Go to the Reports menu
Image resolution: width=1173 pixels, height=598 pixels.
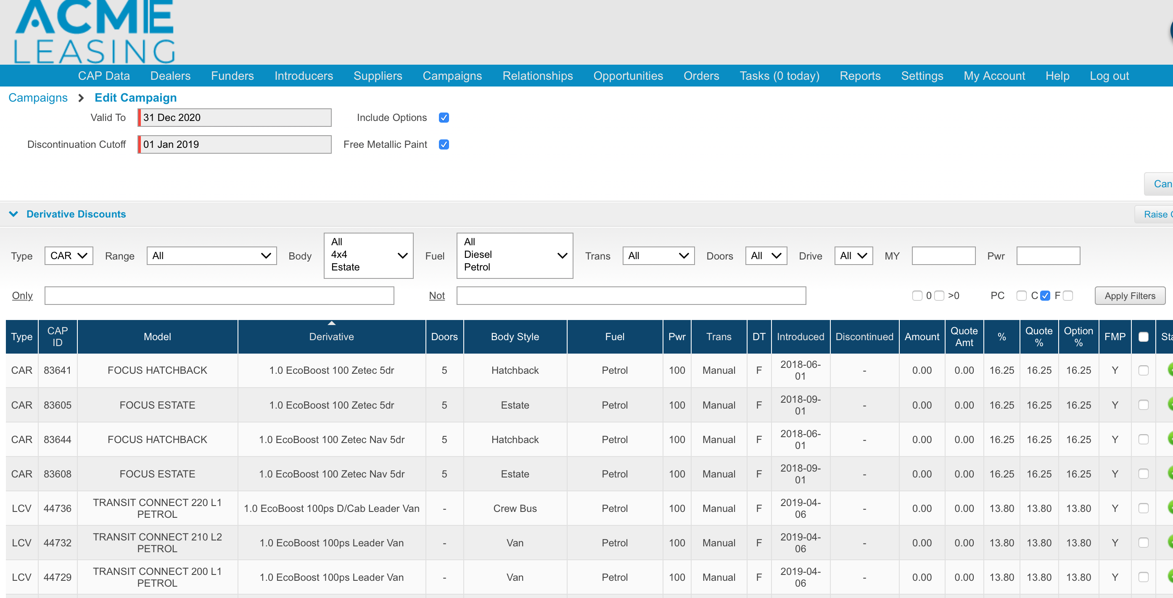click(860, 76)
